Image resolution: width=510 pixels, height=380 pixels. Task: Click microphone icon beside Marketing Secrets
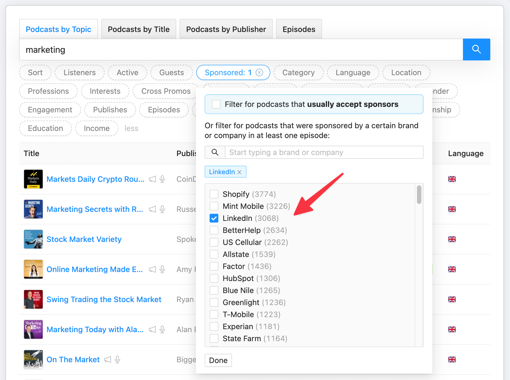pyautogui.click(x=162, y=209)
